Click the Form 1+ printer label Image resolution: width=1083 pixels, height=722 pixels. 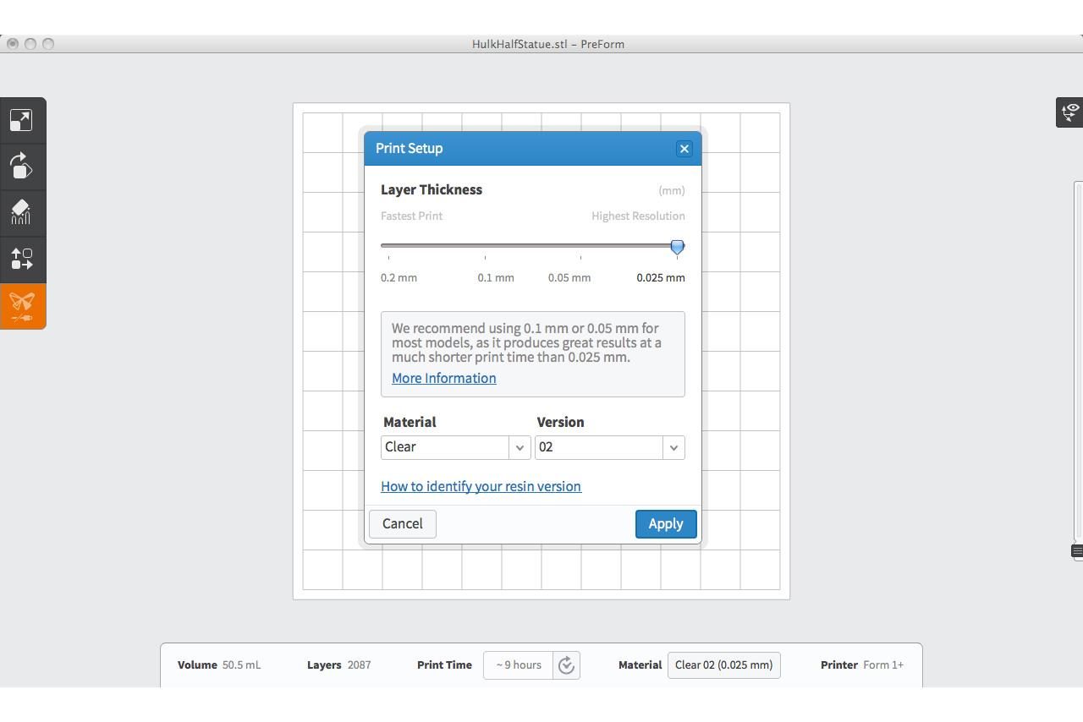pyautogui.click(x=883, y=665)
